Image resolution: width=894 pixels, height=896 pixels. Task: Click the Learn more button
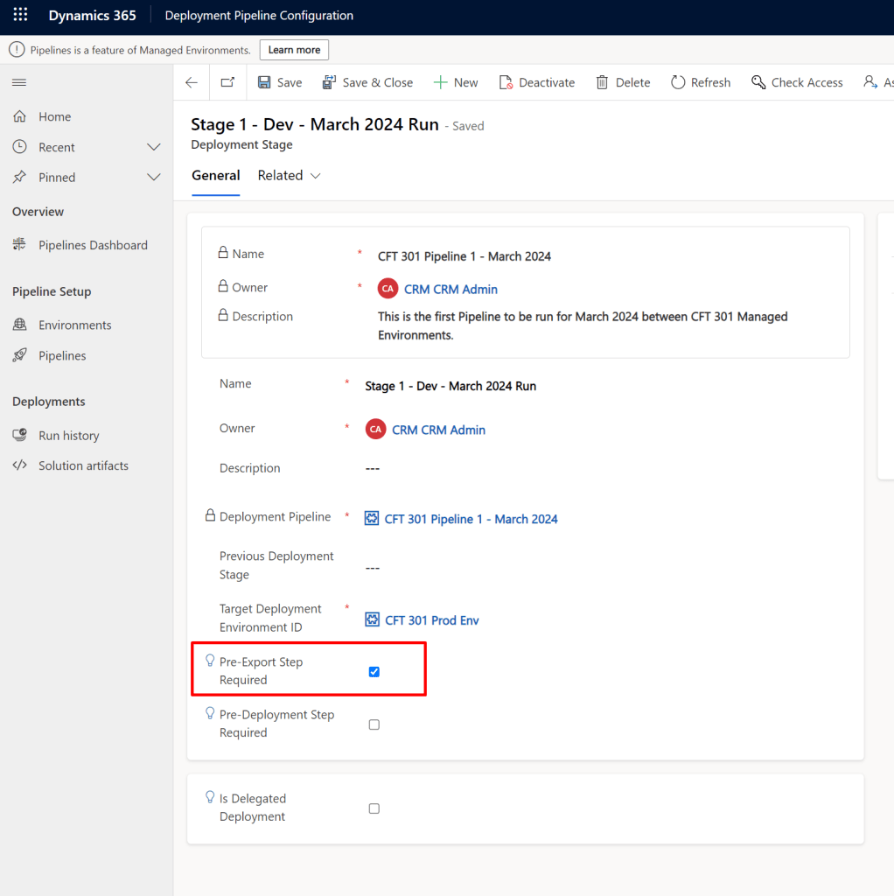pyautogui.click(x=293, y=50)
